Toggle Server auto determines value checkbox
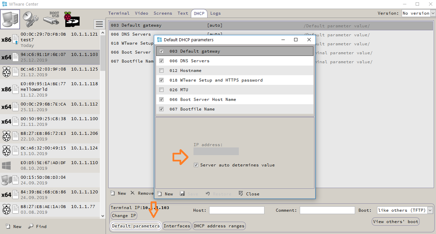436x234 pixels. (196, 165)
